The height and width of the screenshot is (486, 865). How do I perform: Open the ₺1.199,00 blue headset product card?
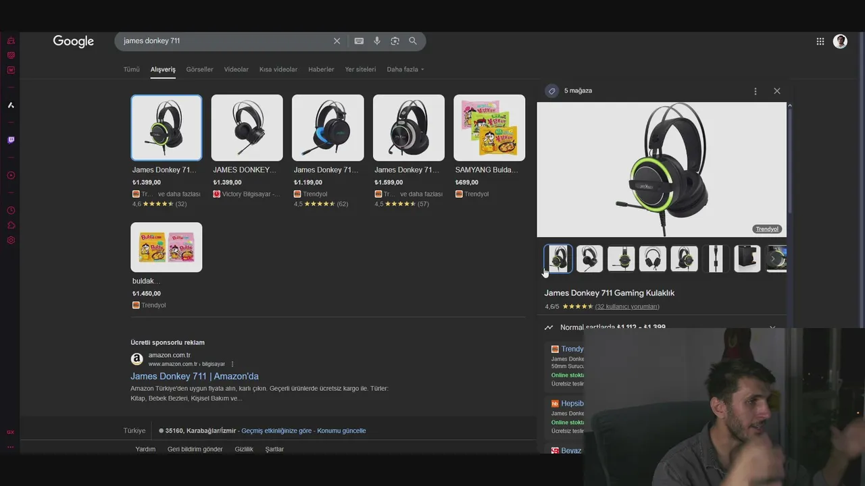coord(328,151)
